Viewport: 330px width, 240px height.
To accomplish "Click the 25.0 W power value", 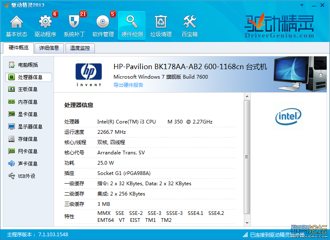I will (106, 163).
